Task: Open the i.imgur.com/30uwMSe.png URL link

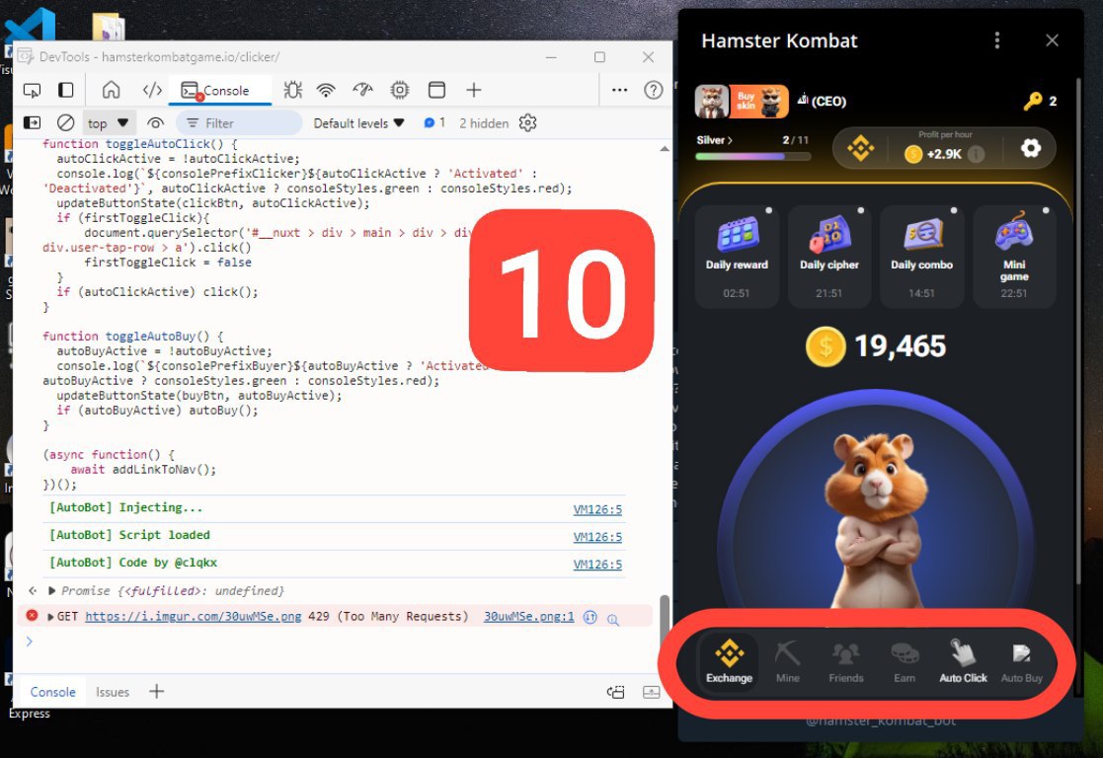Action: click(x=194, y=617)
